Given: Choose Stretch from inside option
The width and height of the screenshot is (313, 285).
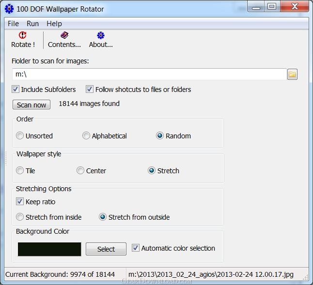Looking at the screenshot, I should point(20,217).
